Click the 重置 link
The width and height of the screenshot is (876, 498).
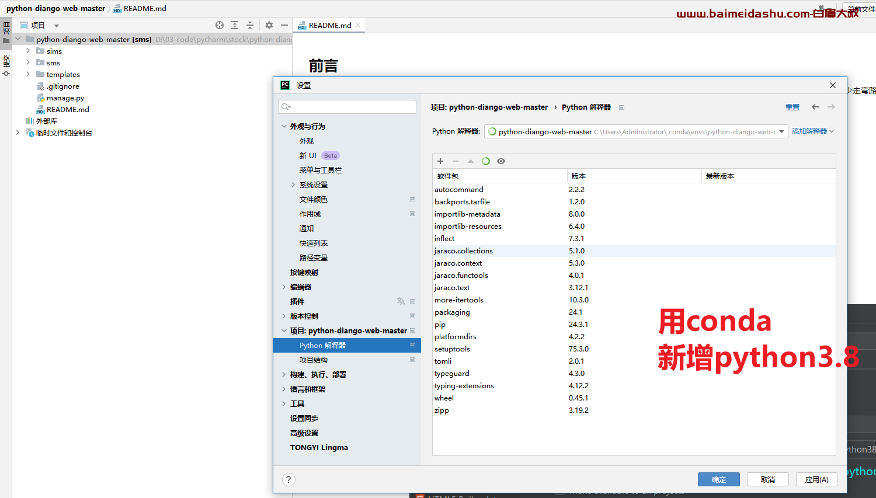[792, 107]
